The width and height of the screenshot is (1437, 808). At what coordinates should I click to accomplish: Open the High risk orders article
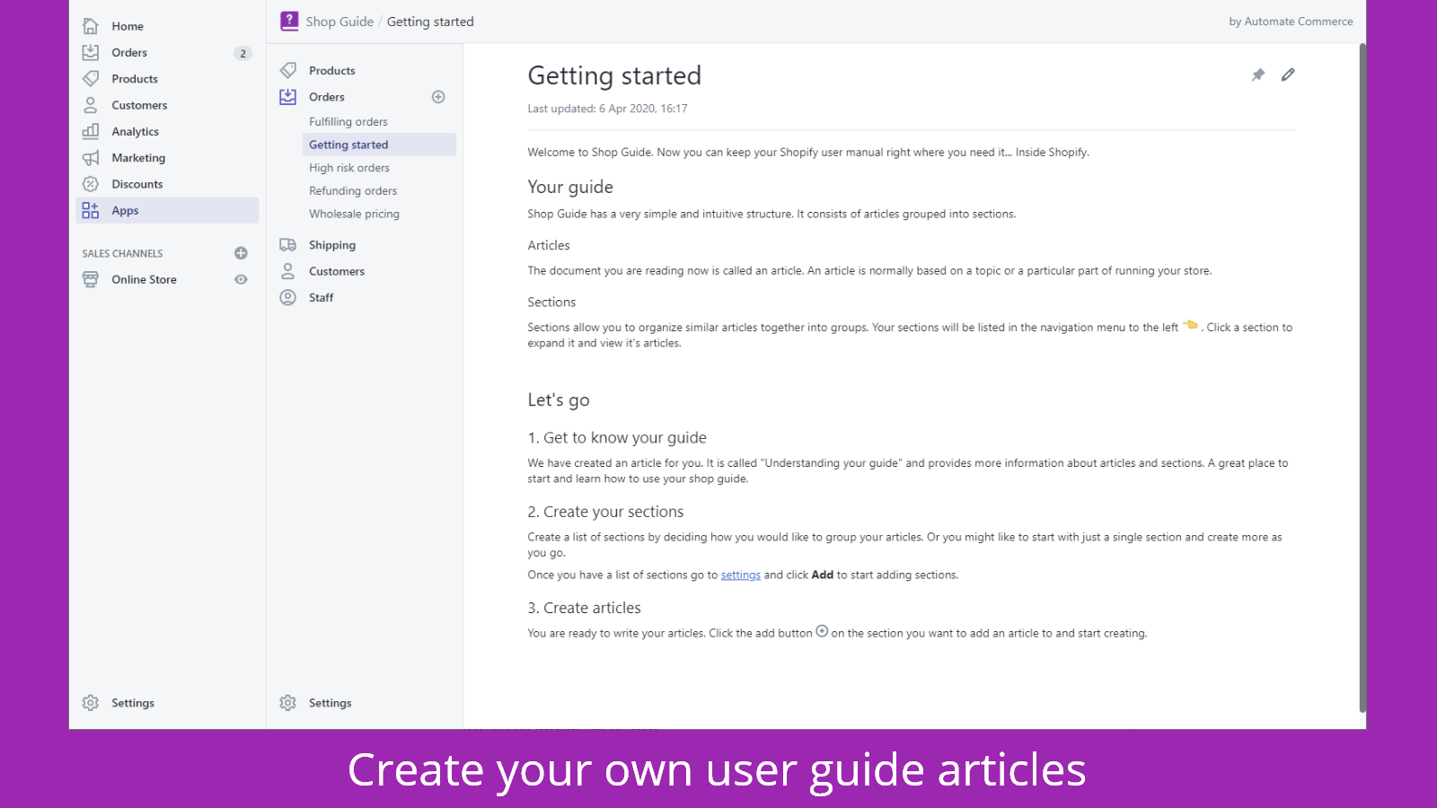pyautogui.click(x=348, y=167)
